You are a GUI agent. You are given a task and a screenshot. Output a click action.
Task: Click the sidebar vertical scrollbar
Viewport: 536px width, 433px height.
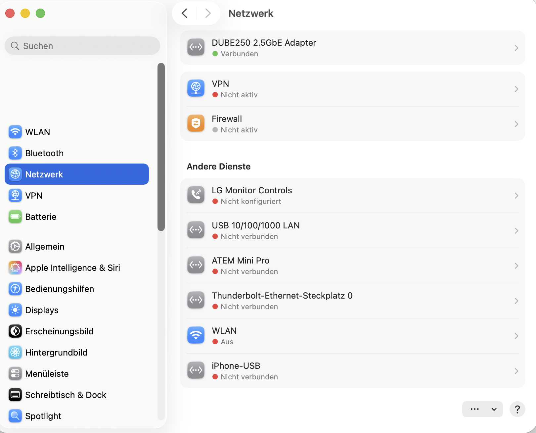tap(161, 147)
